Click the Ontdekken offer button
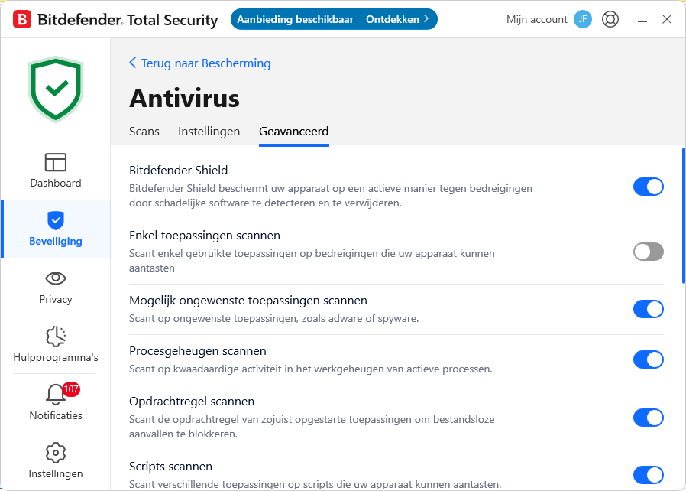The image size is (686, 491). (397, 19)
